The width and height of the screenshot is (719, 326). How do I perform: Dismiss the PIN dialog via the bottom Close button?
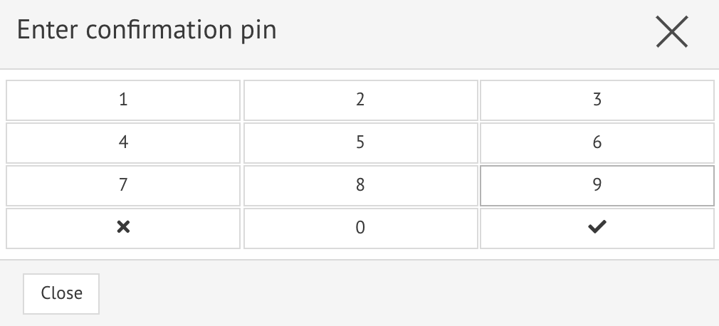point(61,293)
